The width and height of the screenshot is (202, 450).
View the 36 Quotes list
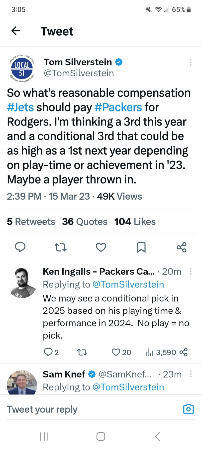tap(85, 222)
